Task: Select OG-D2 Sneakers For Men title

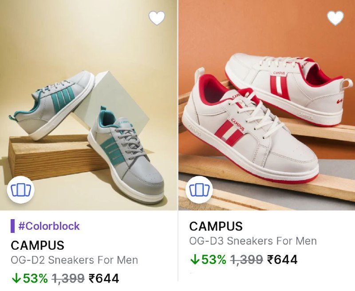Action: coord(74,260)
